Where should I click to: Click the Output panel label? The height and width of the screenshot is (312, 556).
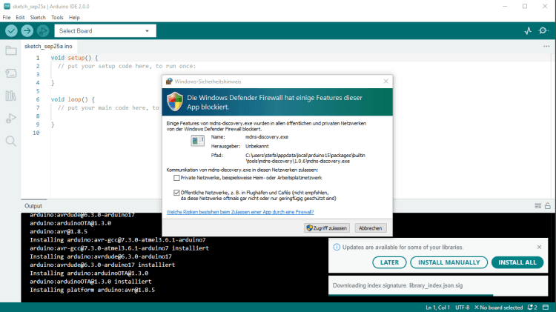click(x=33, y=206)
